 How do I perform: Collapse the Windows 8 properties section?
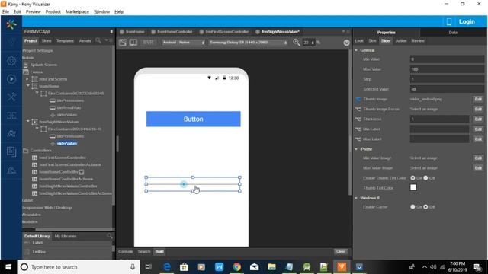click(x=356, y=198)
